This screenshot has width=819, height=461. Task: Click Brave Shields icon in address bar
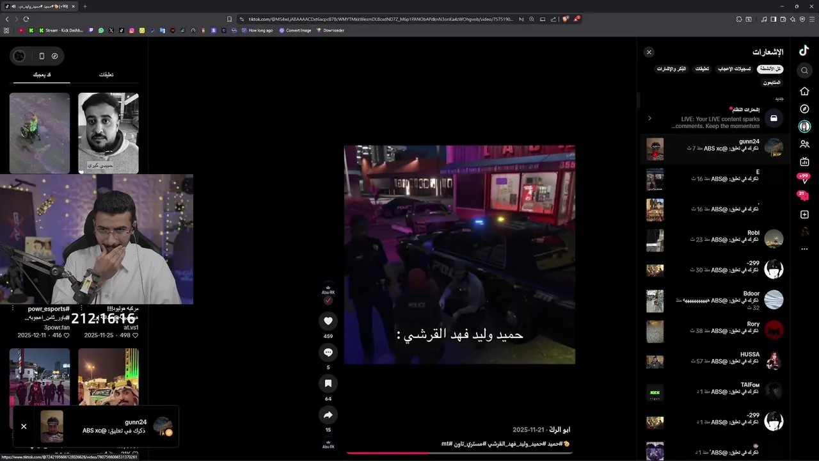(566, 19)
